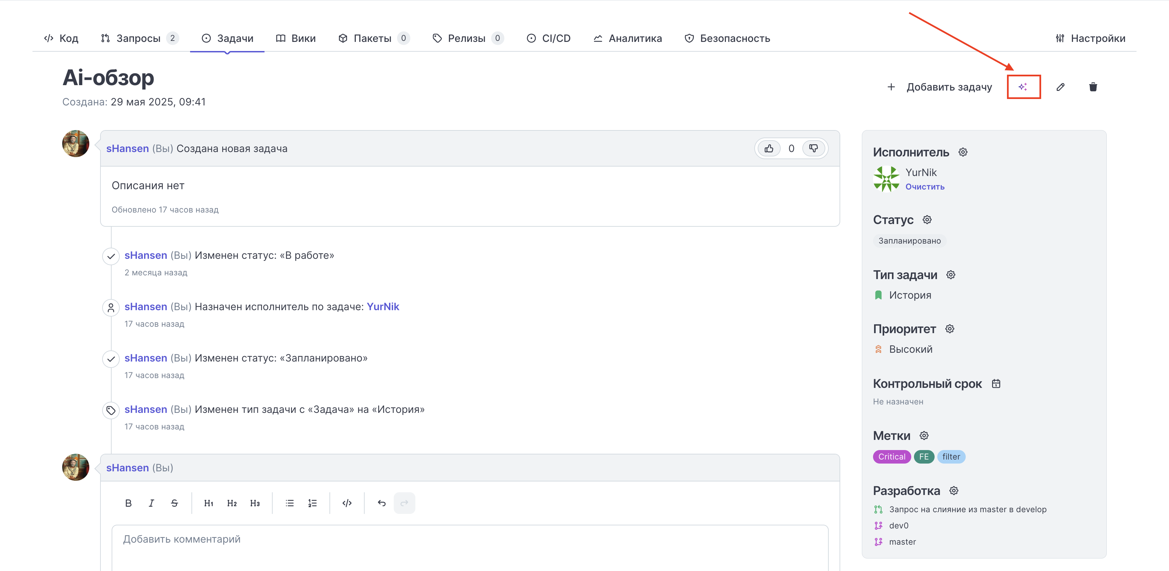Open merge request master в develop
This screenshot has width=1169, height=571.
968,510
